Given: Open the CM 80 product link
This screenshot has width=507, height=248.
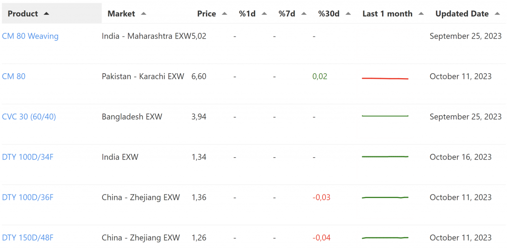Looking at the screenshot, I should coord(14,76).
